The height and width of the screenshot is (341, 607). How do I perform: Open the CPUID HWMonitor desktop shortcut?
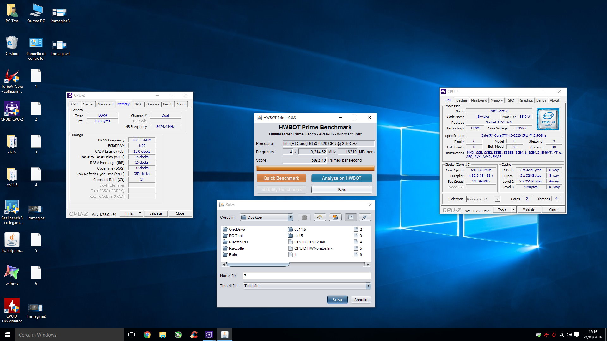(x=12, y=310)
